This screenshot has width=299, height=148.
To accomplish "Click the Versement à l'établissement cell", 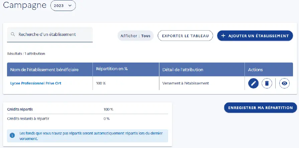I will (185, 83).
